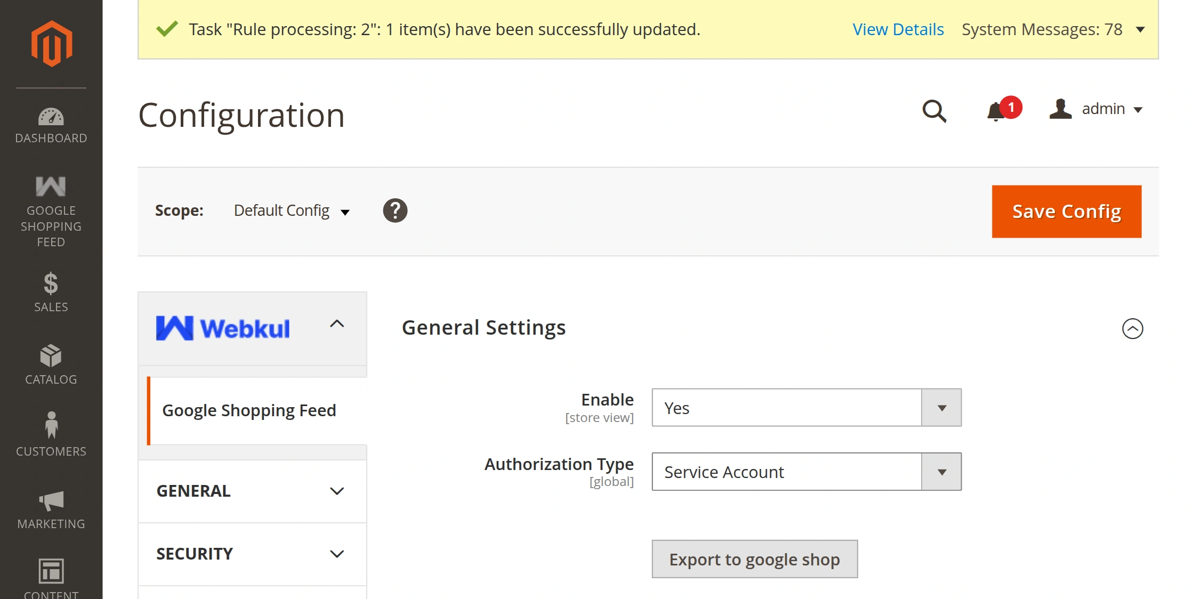
Task: Click the View Details link
Action: coord(898,29)
